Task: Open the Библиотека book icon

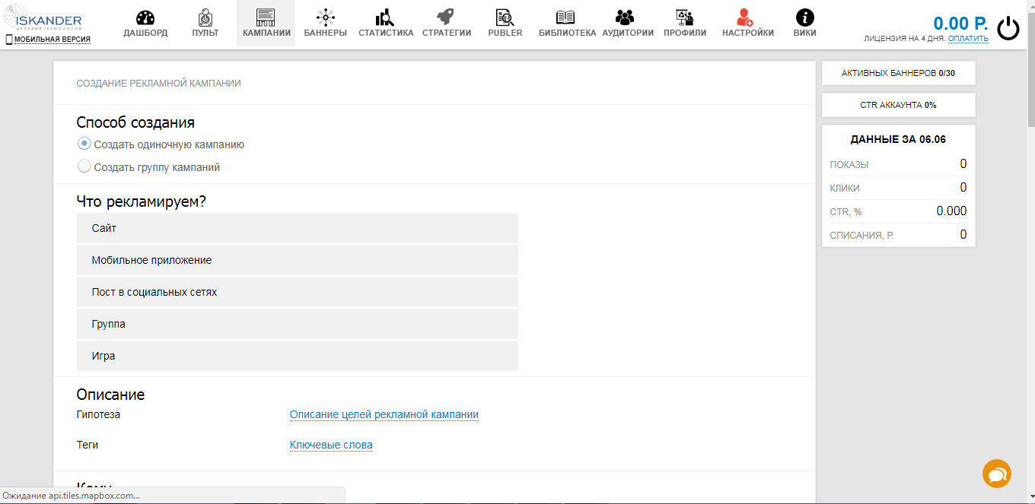Action: coord(565,17)
